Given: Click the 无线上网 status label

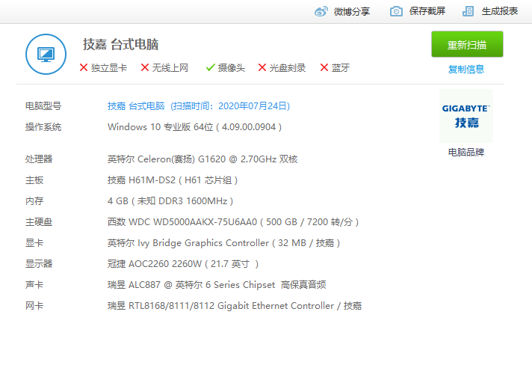Looking at the screenshot, I should (170, 68).
